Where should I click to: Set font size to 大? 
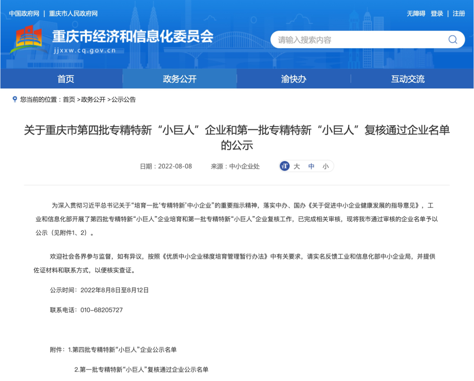(297, 166)
